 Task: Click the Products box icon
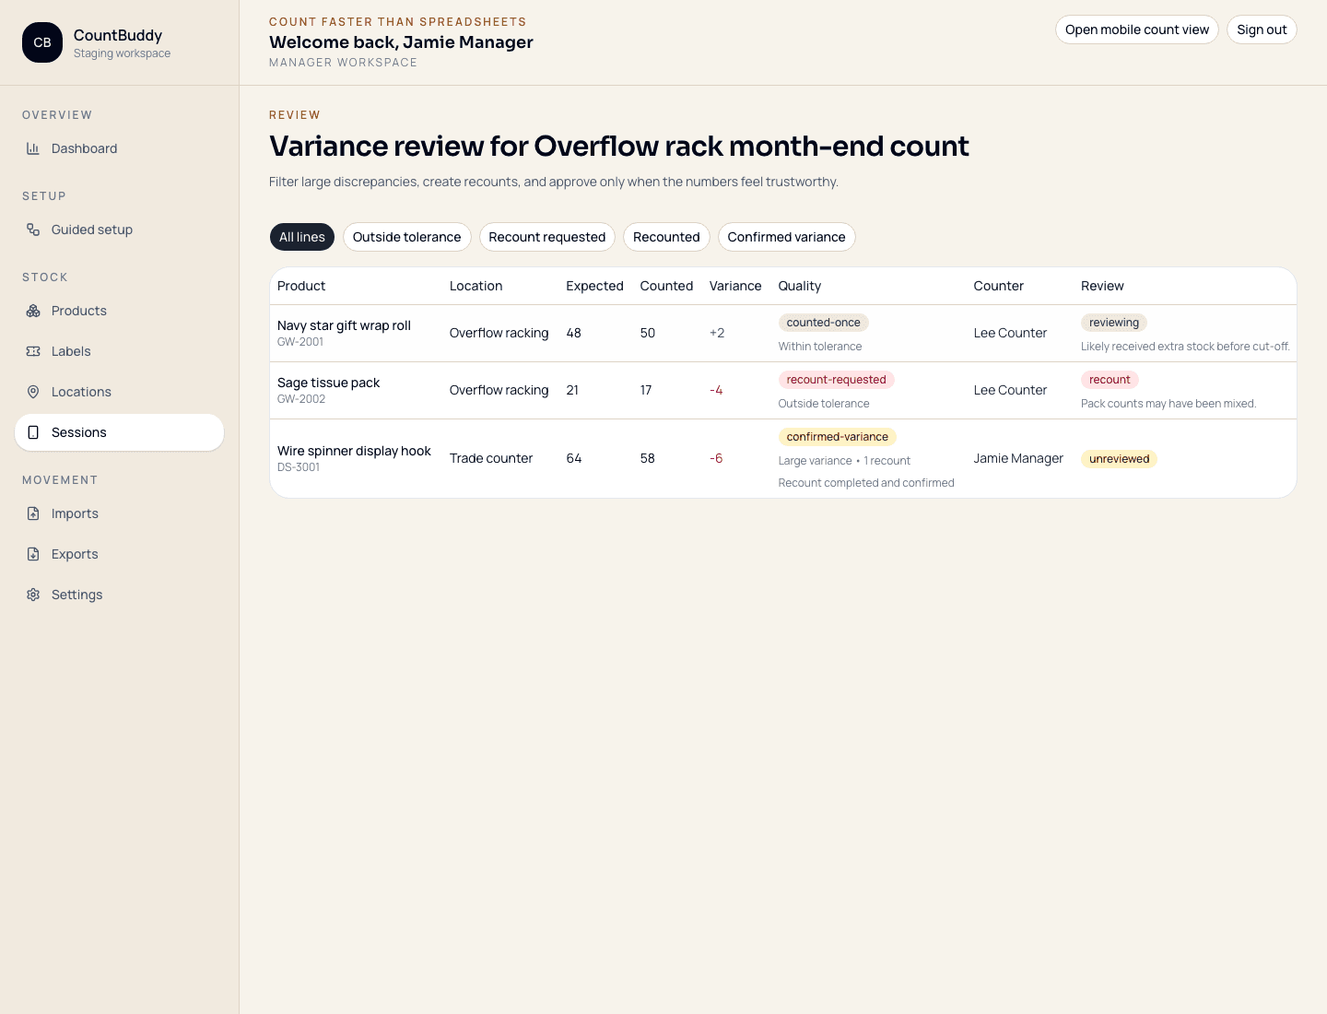(x=33, y=311)
